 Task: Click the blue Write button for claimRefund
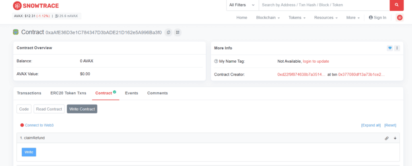click(29, 152)
